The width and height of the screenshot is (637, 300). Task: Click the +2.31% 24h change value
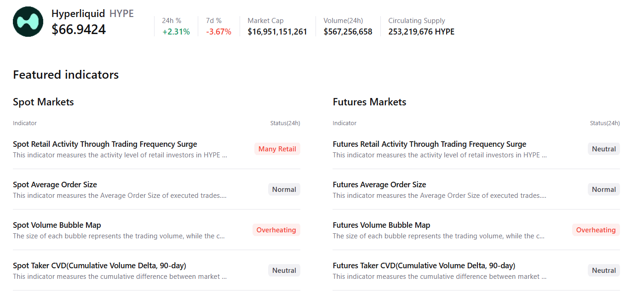176,32
